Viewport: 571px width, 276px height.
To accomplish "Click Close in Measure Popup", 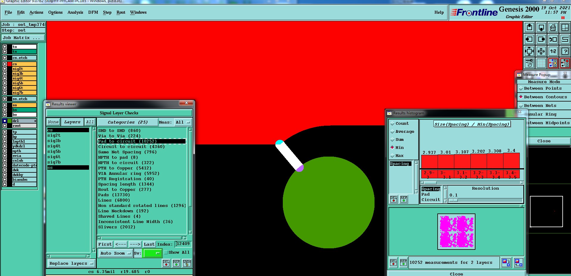I will [x=544, y=141].
